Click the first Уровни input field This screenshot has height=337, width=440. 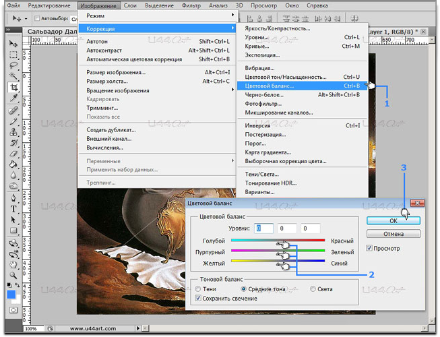point(263,228)
